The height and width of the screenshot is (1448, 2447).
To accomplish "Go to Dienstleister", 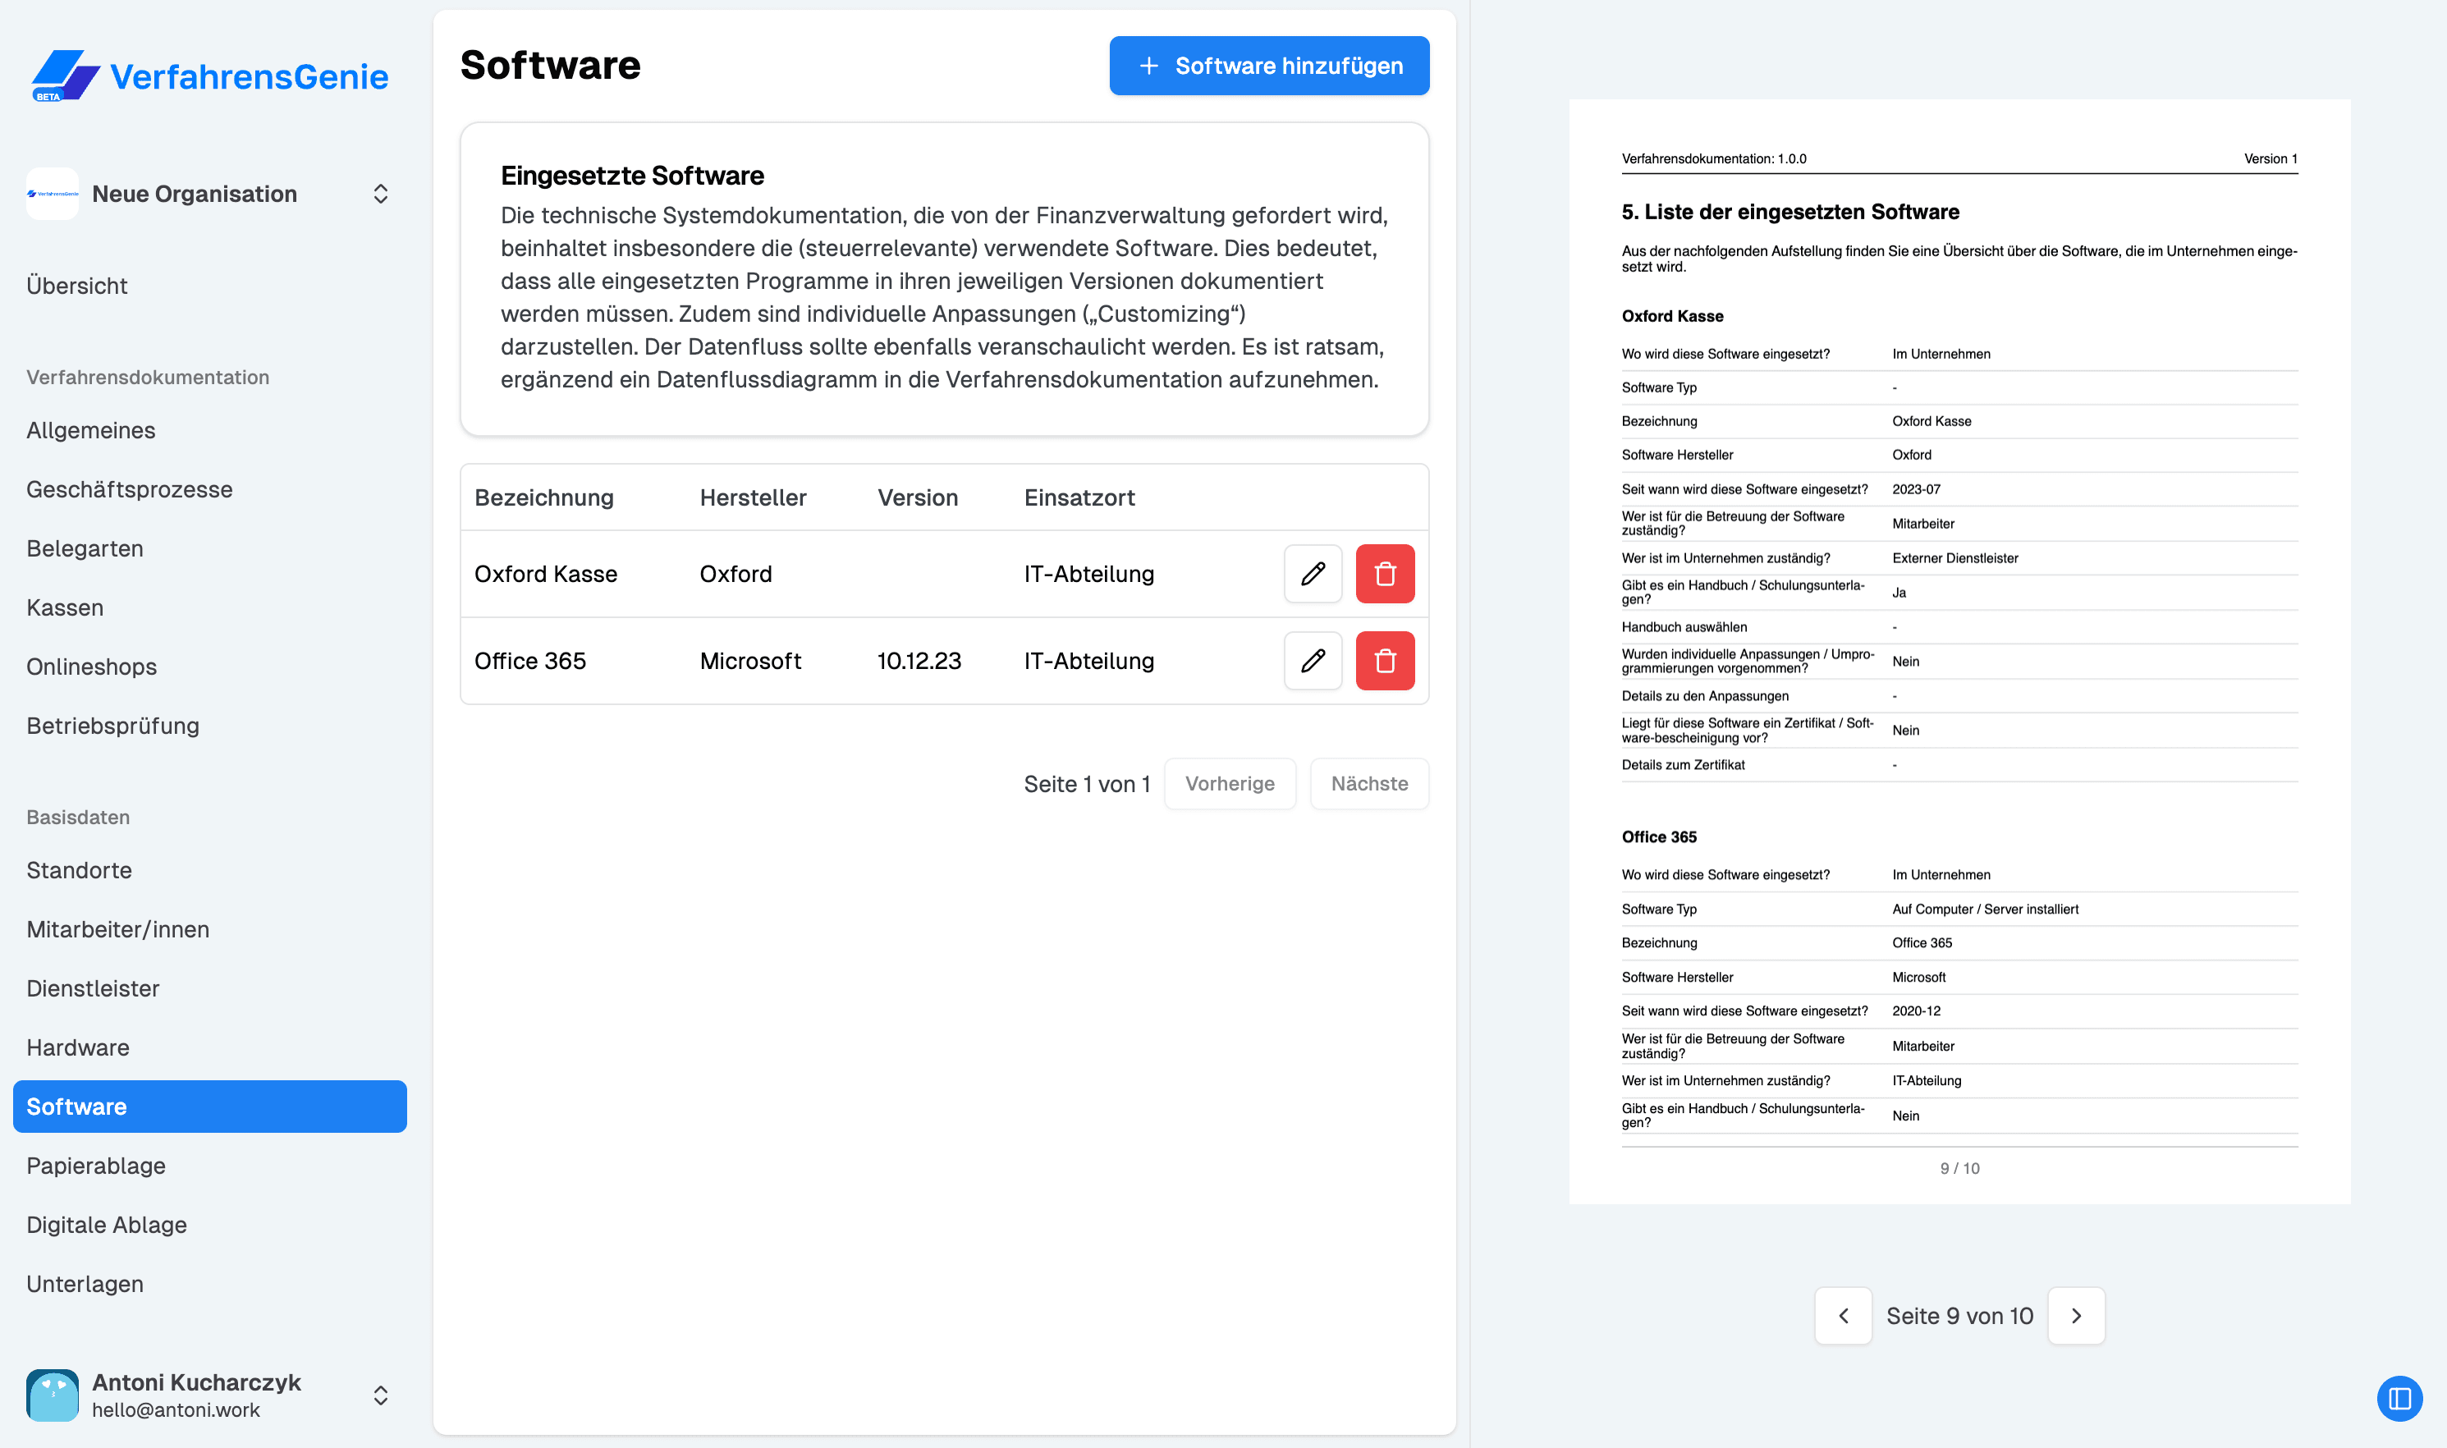I will click(x=93, y=988).
